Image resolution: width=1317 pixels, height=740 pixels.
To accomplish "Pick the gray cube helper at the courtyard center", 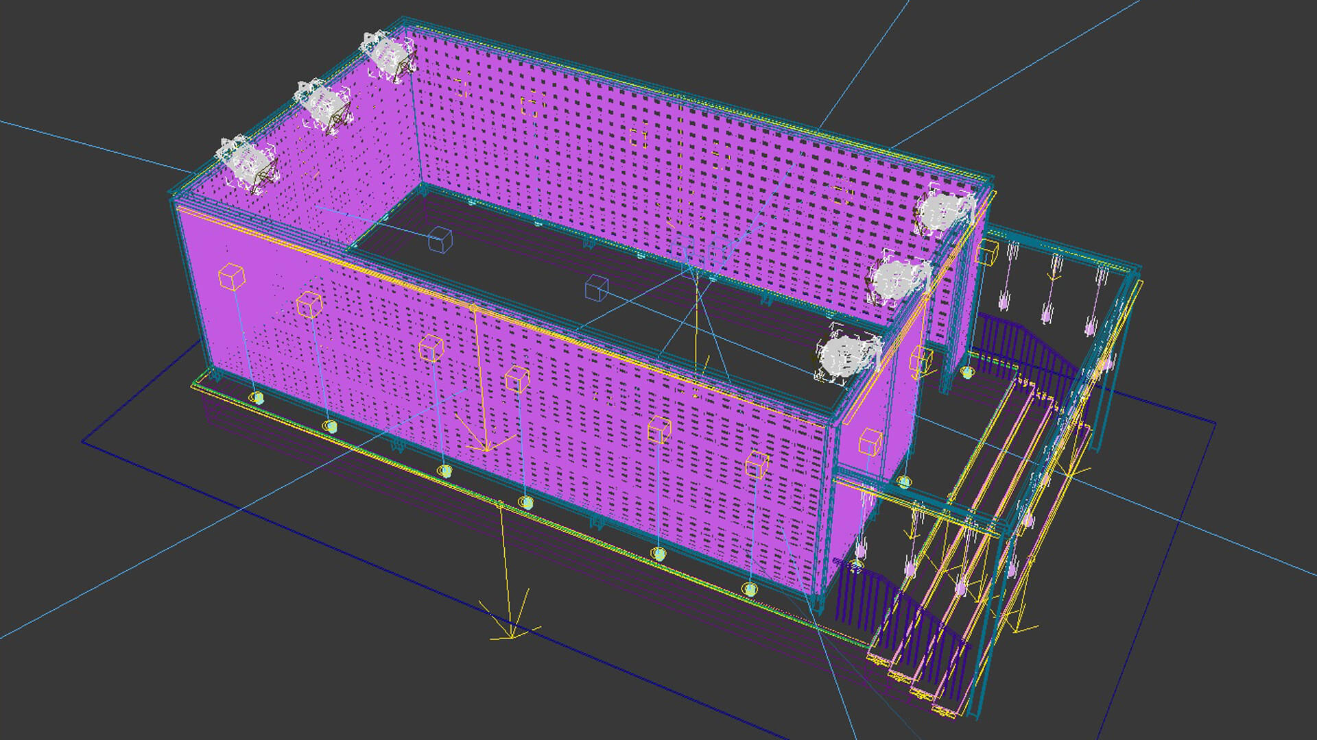I will tap(597, 288).
